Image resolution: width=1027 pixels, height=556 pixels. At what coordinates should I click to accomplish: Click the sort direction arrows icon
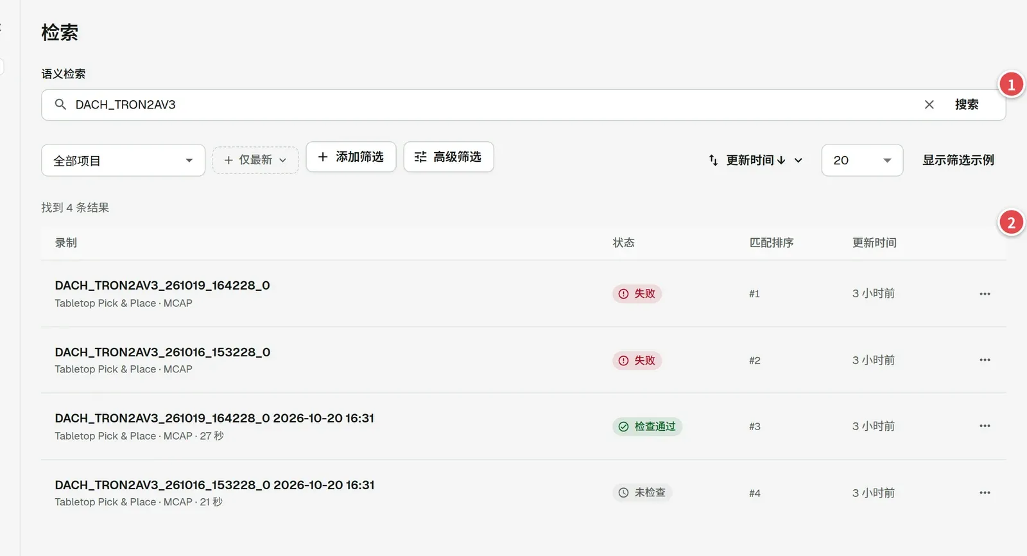[713, 160]
